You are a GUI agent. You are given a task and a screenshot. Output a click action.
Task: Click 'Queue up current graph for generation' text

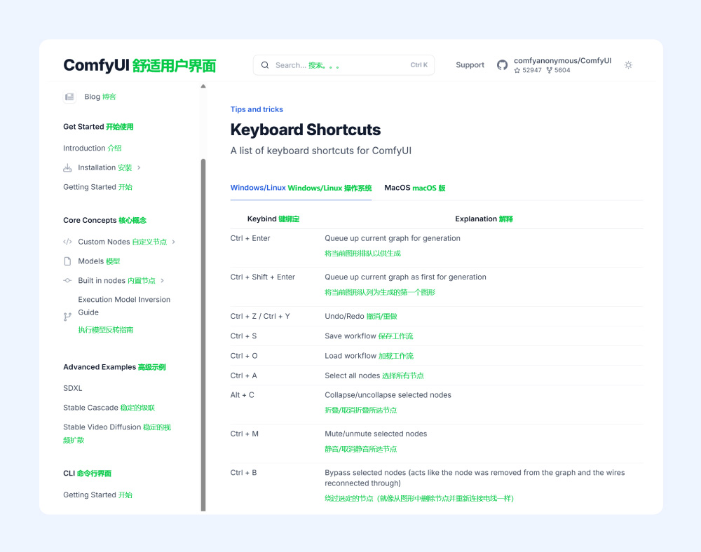(392, 238)
